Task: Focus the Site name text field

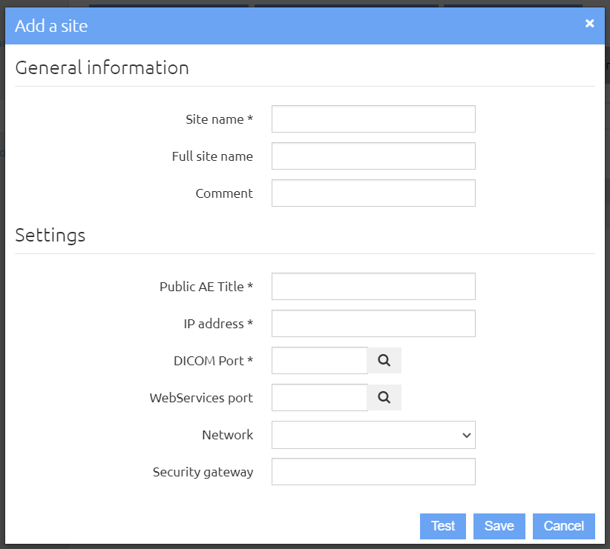Action: (373, 119)
